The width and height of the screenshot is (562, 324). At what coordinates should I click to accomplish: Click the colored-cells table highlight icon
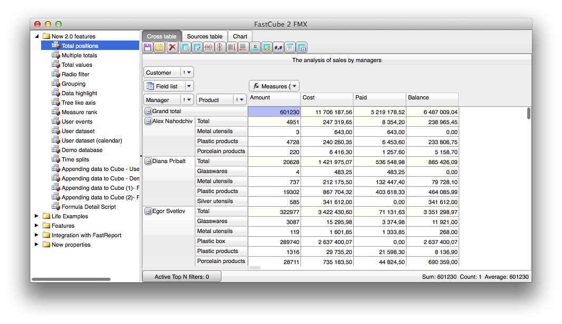(267, 47)
